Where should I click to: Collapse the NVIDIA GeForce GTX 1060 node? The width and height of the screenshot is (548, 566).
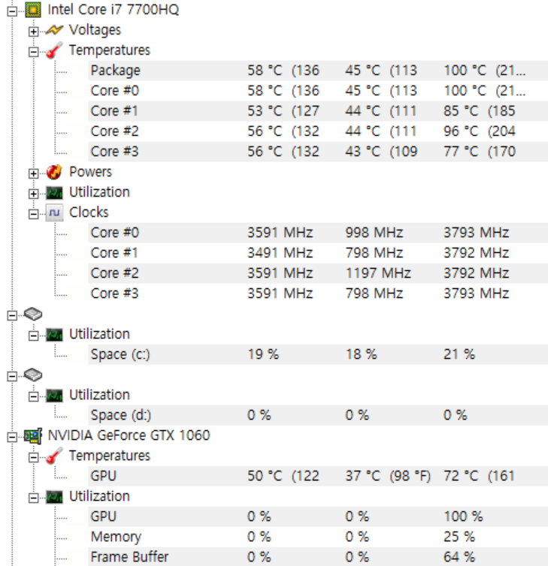[11, 435]
